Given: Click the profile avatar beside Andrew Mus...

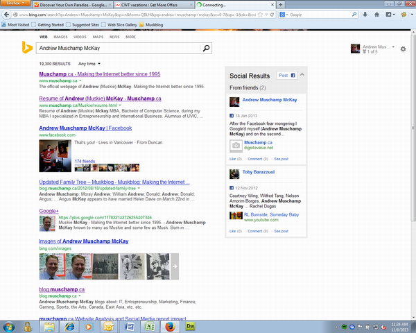Looking at the screenshot, I should pos(355,49).
